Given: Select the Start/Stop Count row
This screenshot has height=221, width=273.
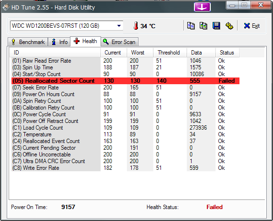Looking at the screenshot, I should point(125,74).
